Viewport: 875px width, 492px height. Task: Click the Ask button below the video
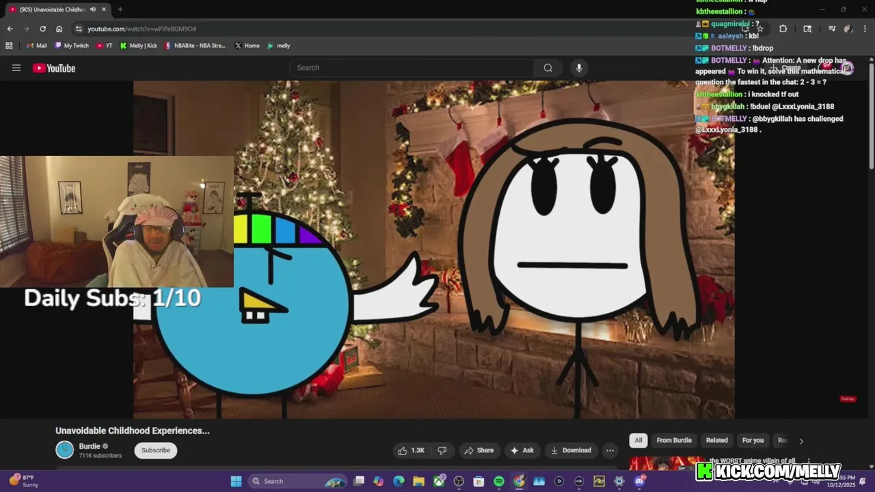pyautogui.click(x=522, y=450)
